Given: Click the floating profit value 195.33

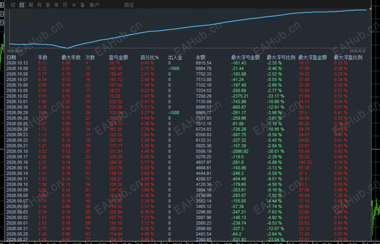Looking at the screenshot, I should [305, 162].
